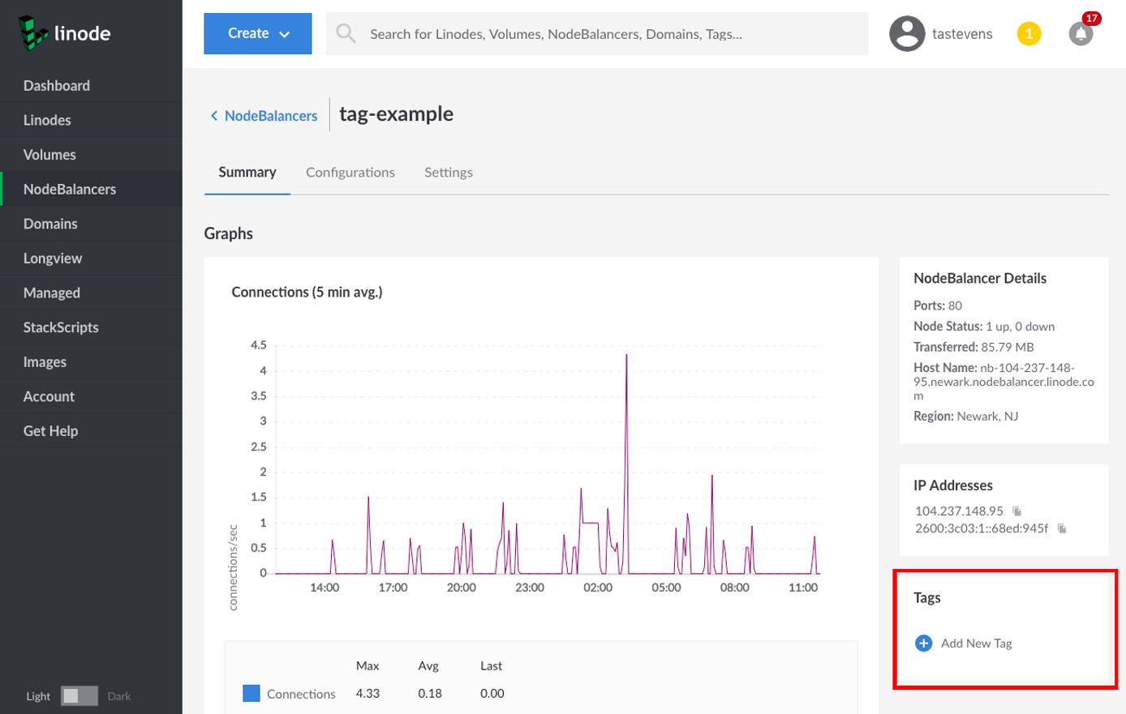Click inside the search input field

point(568,33)
